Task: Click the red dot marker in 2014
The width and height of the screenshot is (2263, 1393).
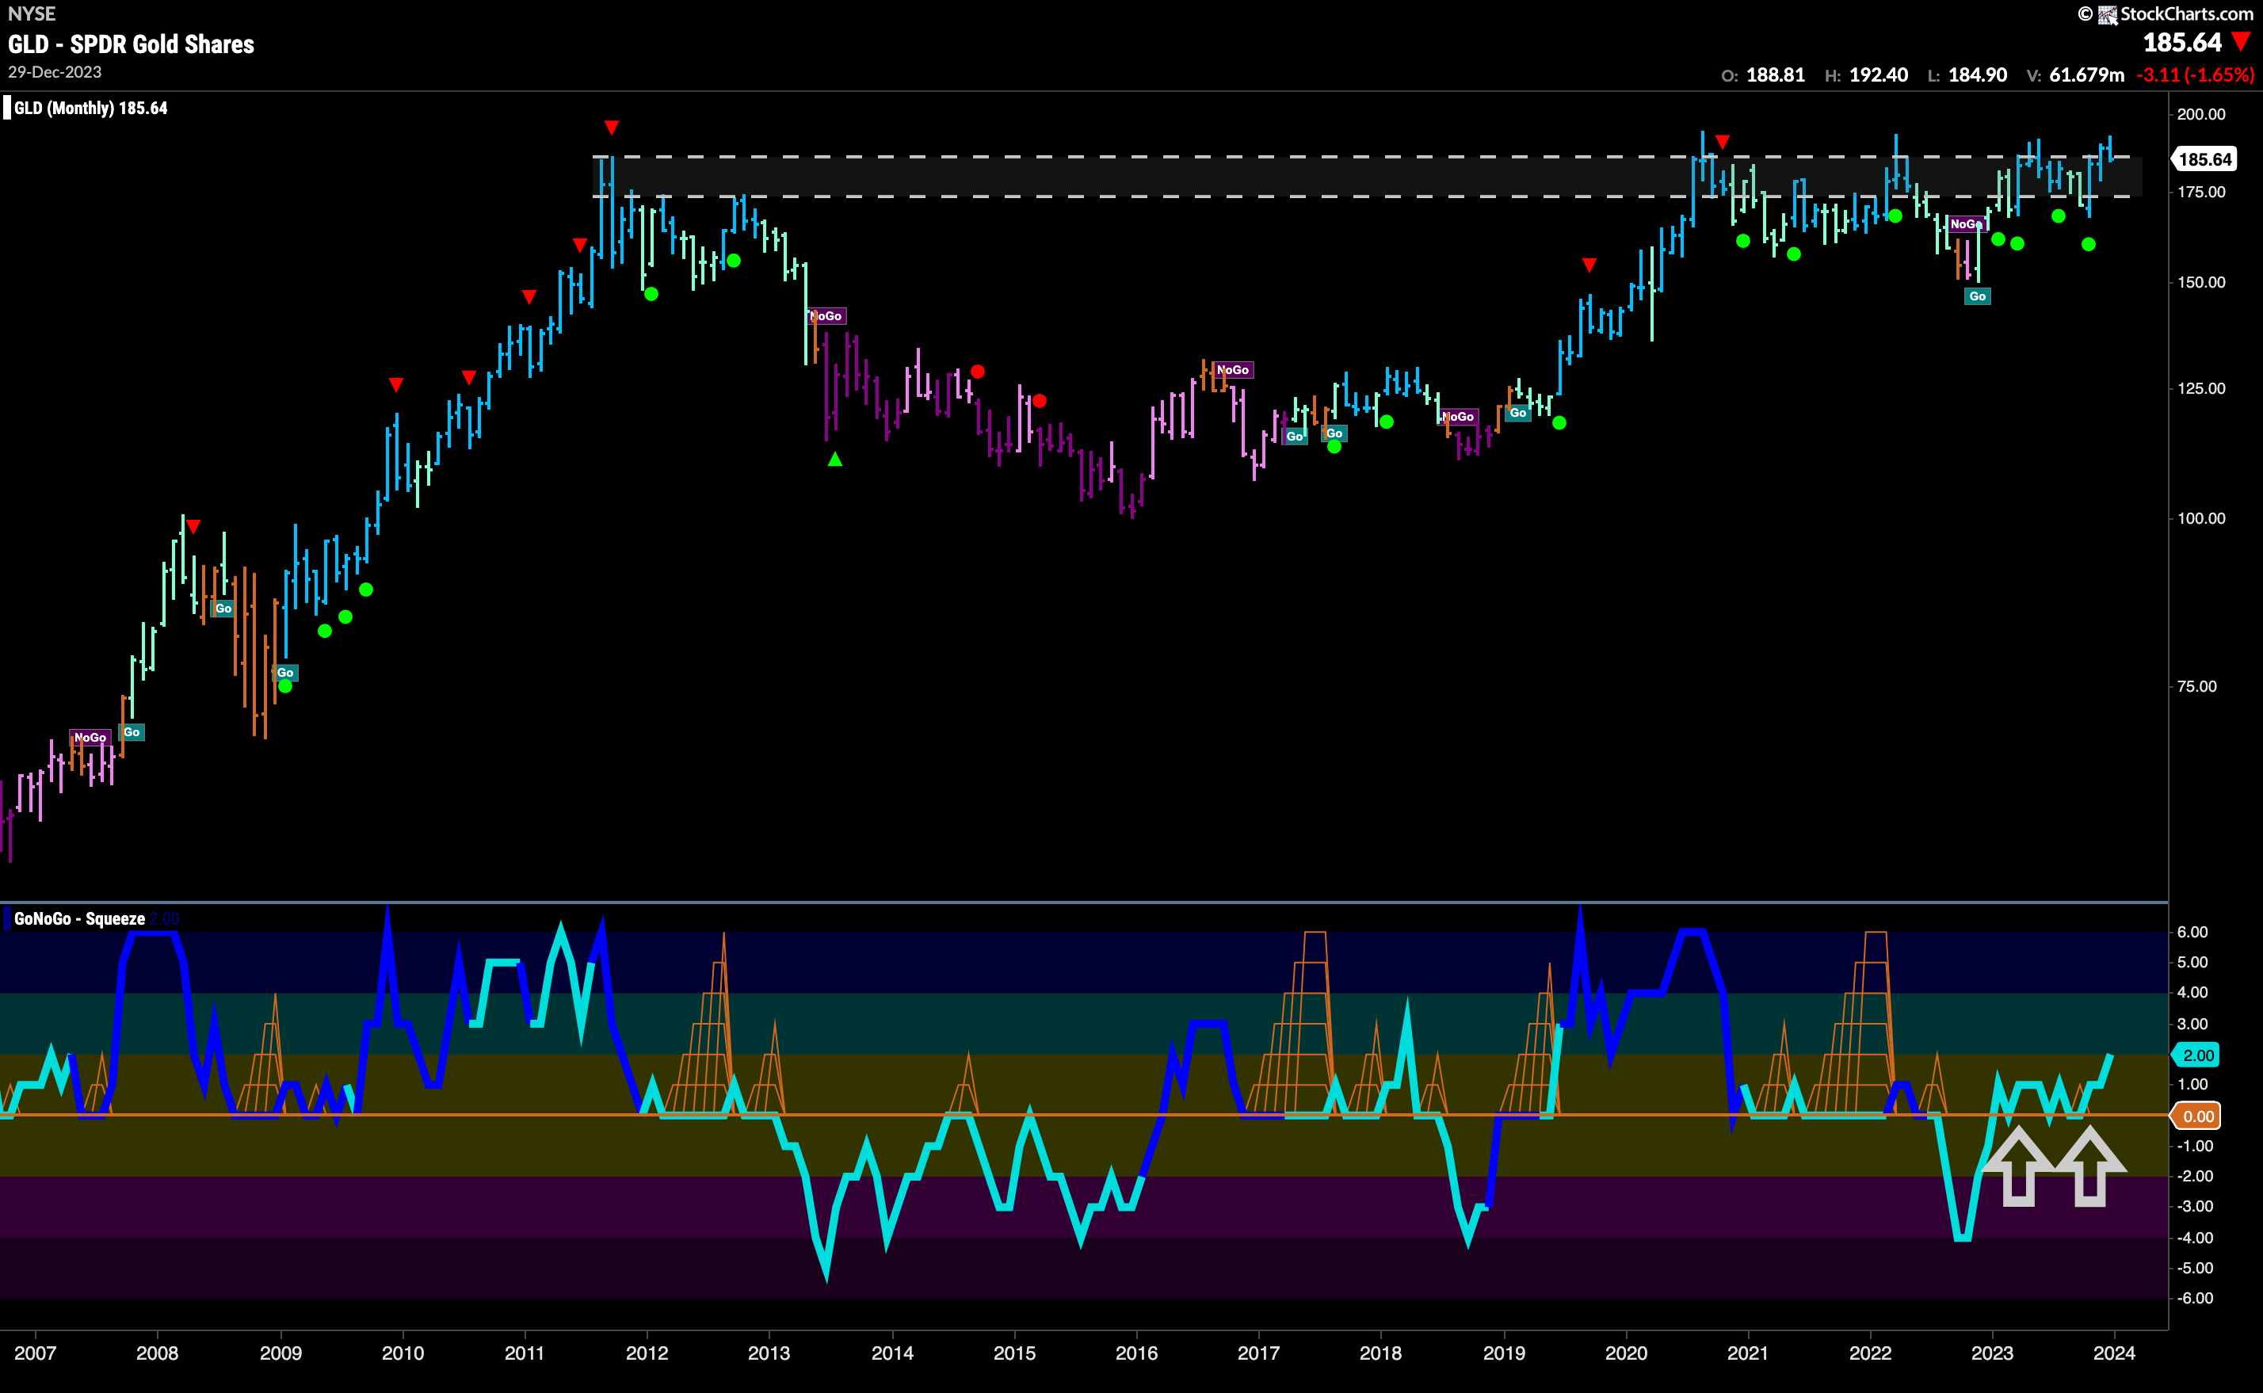Action: click(977, 372)
